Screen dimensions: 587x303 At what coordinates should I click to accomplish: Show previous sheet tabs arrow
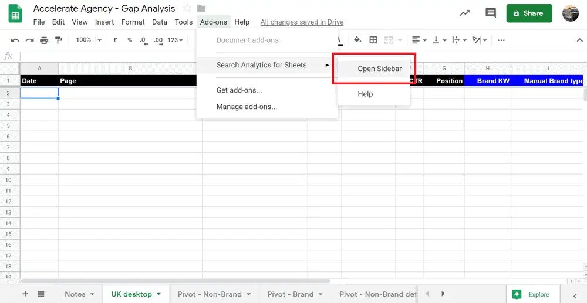[x=427, y=294]
